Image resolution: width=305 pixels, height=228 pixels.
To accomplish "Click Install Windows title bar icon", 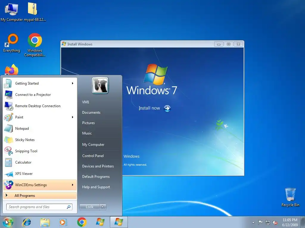I will point(64,44).
